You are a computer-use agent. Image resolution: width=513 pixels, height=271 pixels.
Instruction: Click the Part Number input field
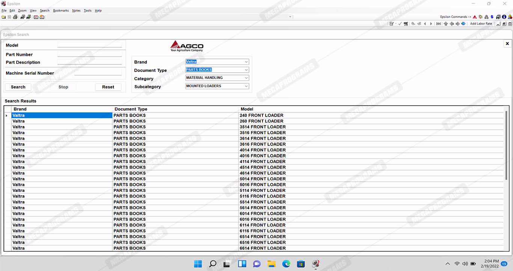tap(89, 54)
